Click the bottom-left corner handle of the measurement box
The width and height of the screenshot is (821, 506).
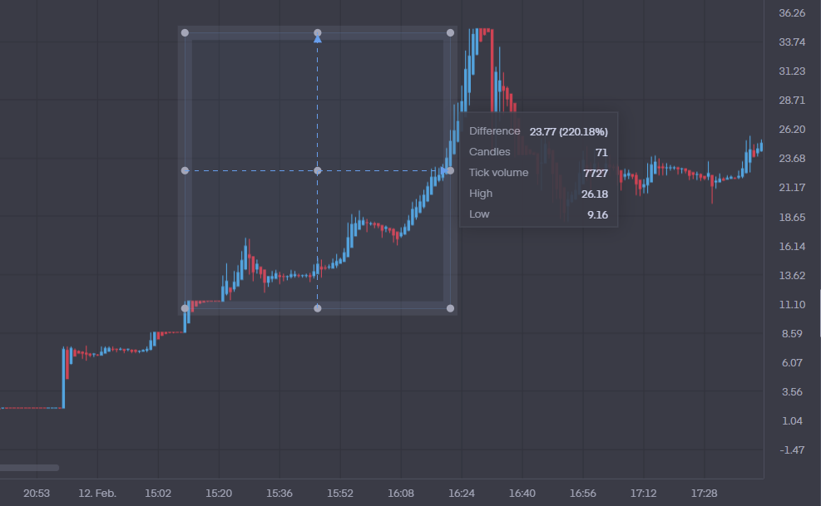(185, 308)
